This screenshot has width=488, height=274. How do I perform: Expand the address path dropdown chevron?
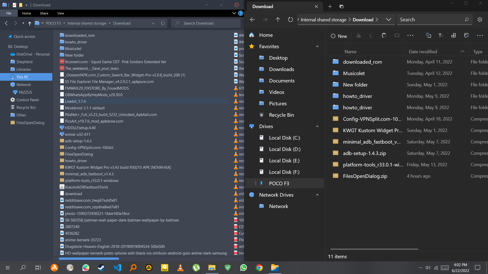(388, 20)
